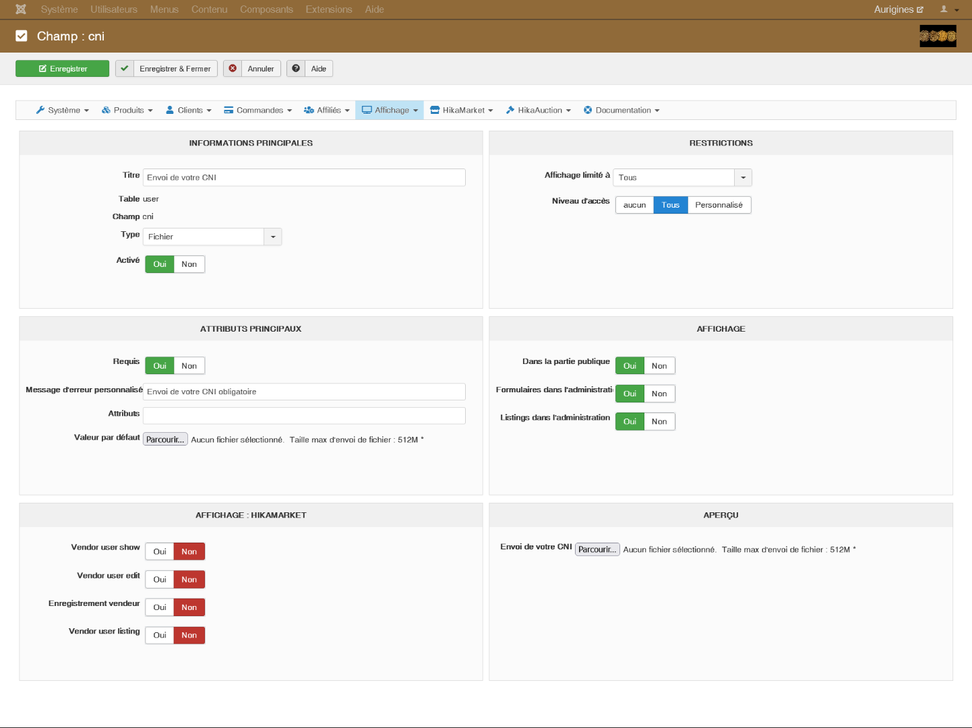The height and width of the screenshot is (728, 972).
Task: Click the card icon beside Commandes
Action: click(229, 111)
